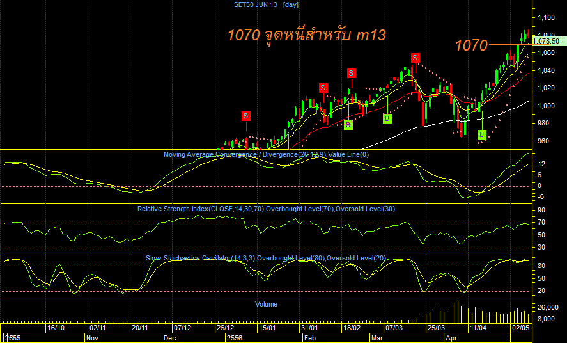Click the '26/12' date label
The image size is (567, 343).
(x=225, y=328)
